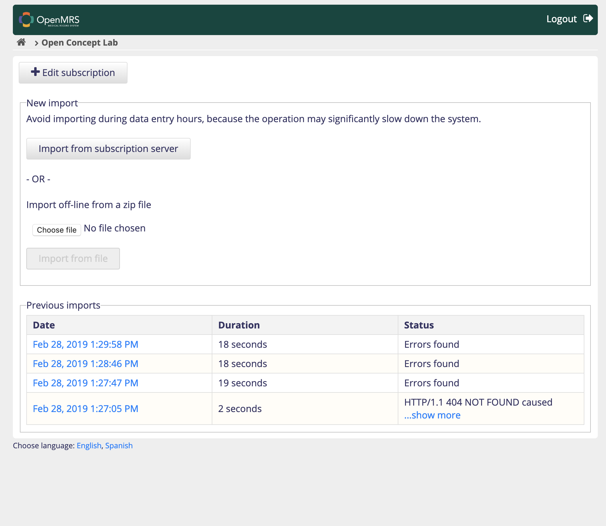Image resolution: width=606 pixels, height=526 pixels.
Task: Click Choose file to select a zip
Action: [x=56, y=229]
